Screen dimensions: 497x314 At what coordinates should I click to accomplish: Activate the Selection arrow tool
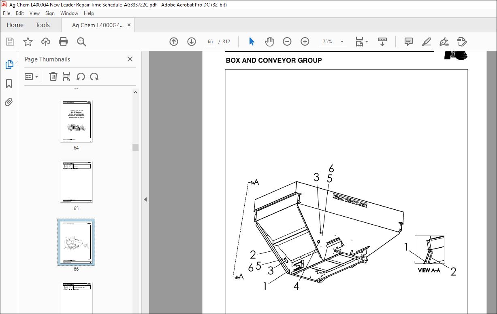coord(252,42)
